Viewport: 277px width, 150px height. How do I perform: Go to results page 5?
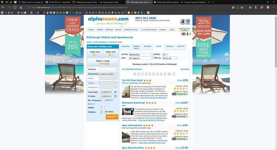(x=150, y=74)
